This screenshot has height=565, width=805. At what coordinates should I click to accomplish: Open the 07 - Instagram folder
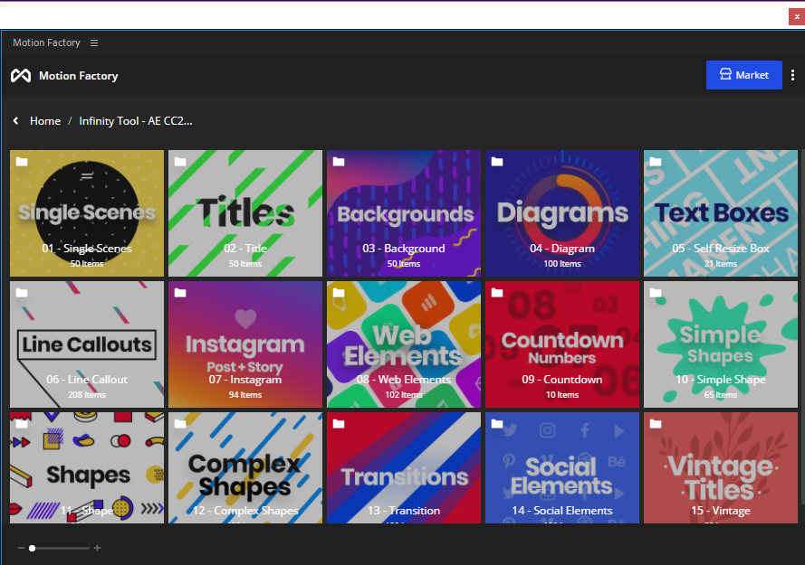245,344
